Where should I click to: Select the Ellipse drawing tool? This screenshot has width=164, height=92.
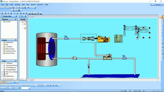(162, 26)
